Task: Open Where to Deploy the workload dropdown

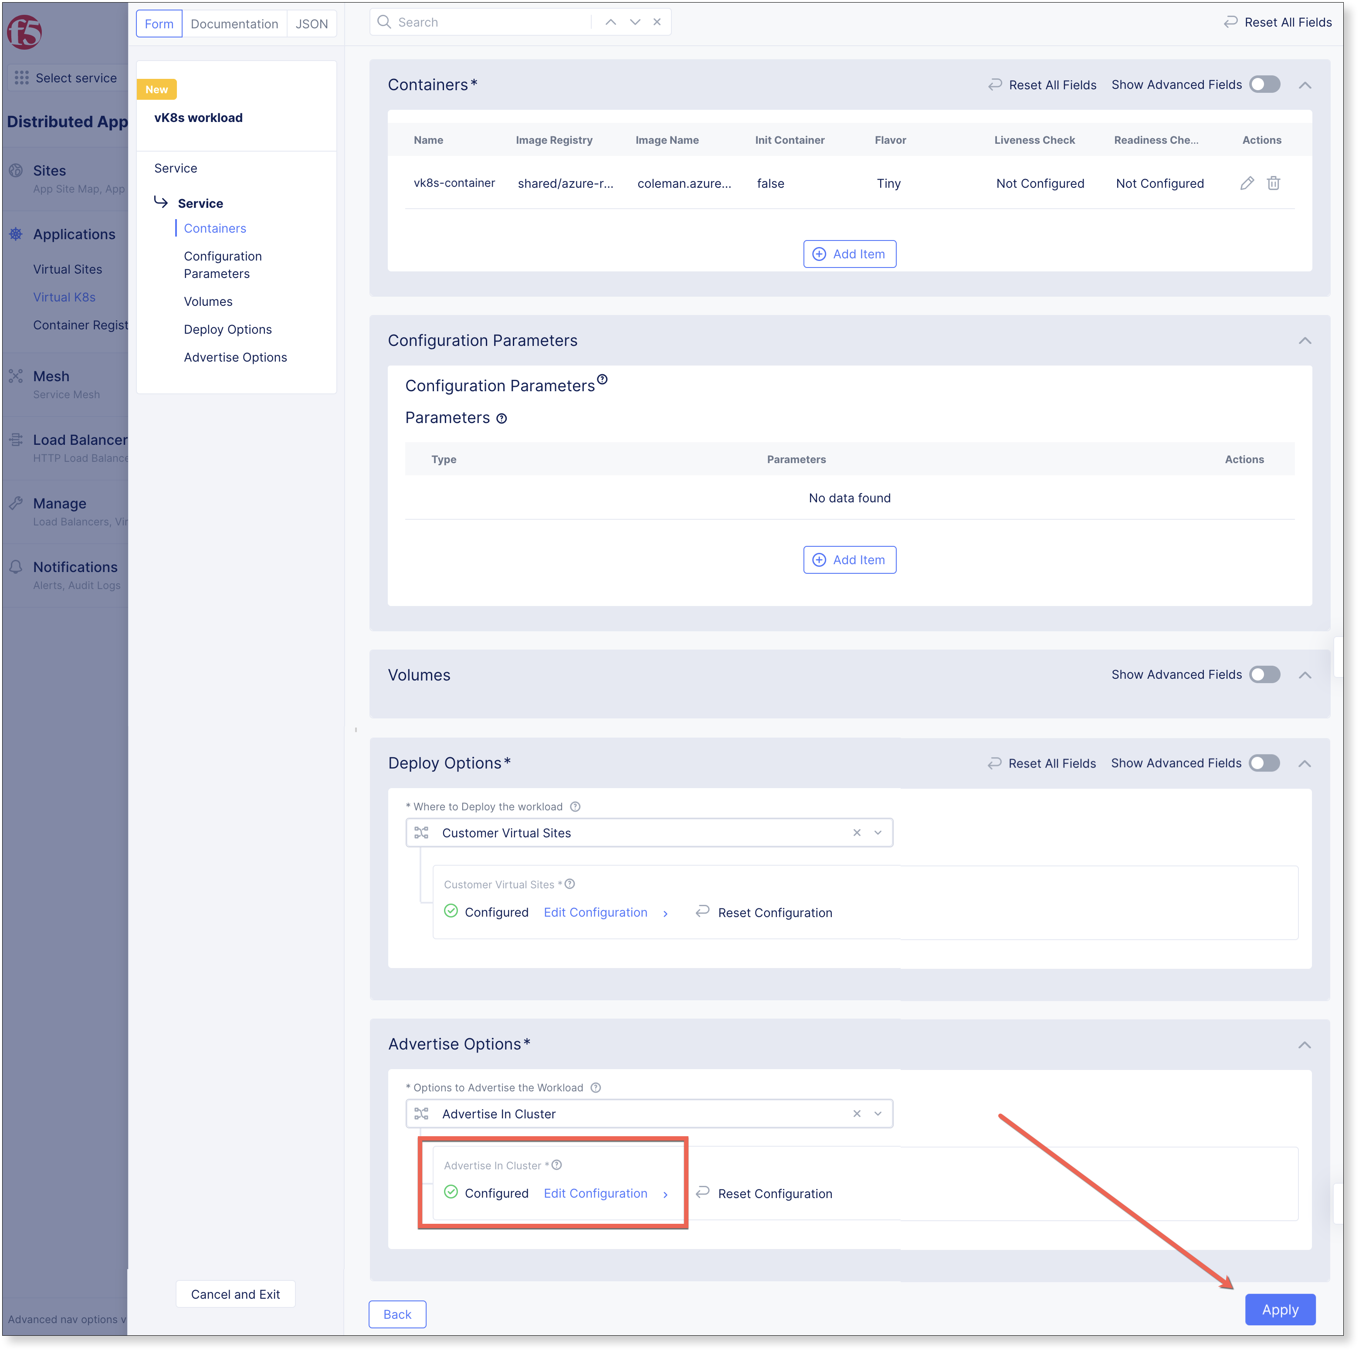Action: pyautogui.click(x=648, y=833)
